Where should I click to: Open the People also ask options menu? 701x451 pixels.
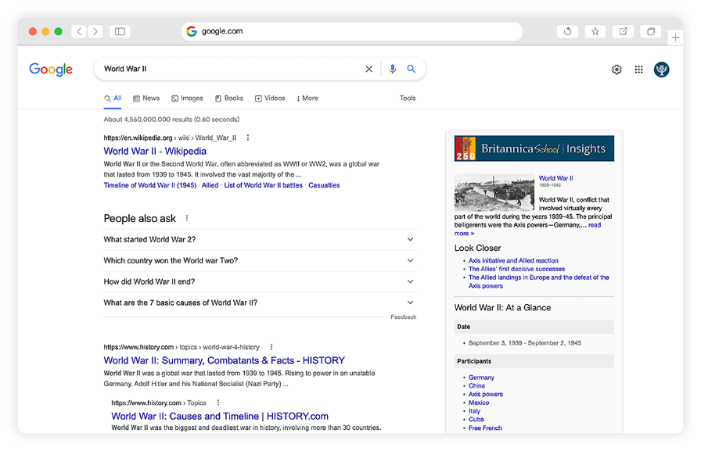point(187,218)
